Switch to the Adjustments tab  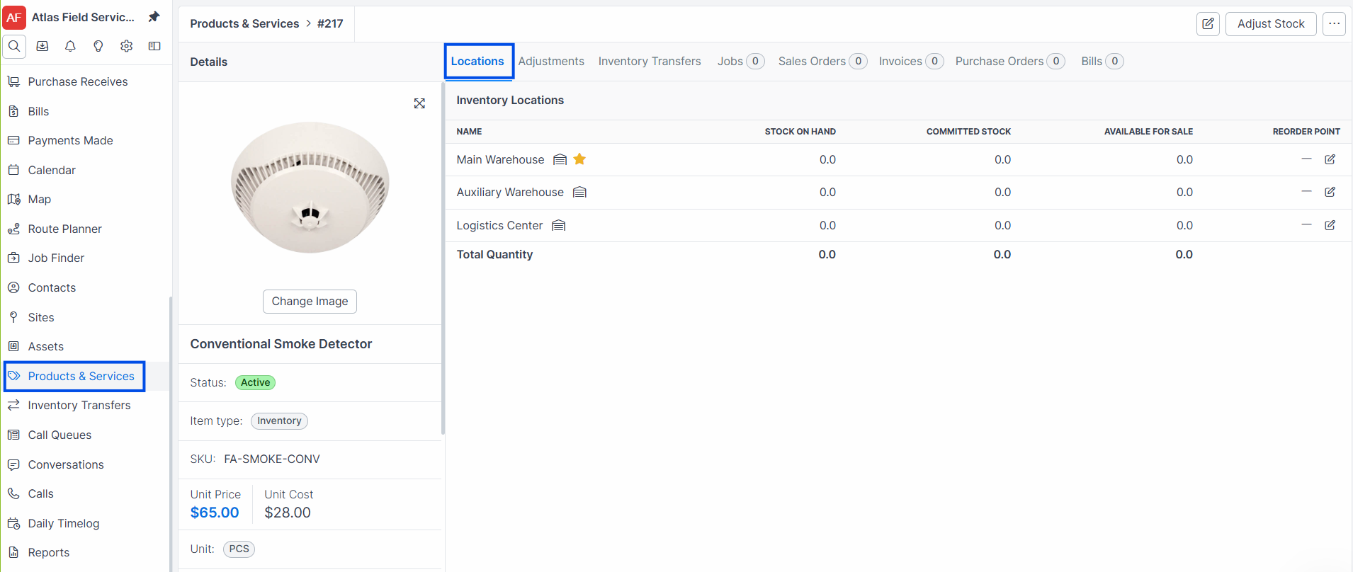click(551, 62)
